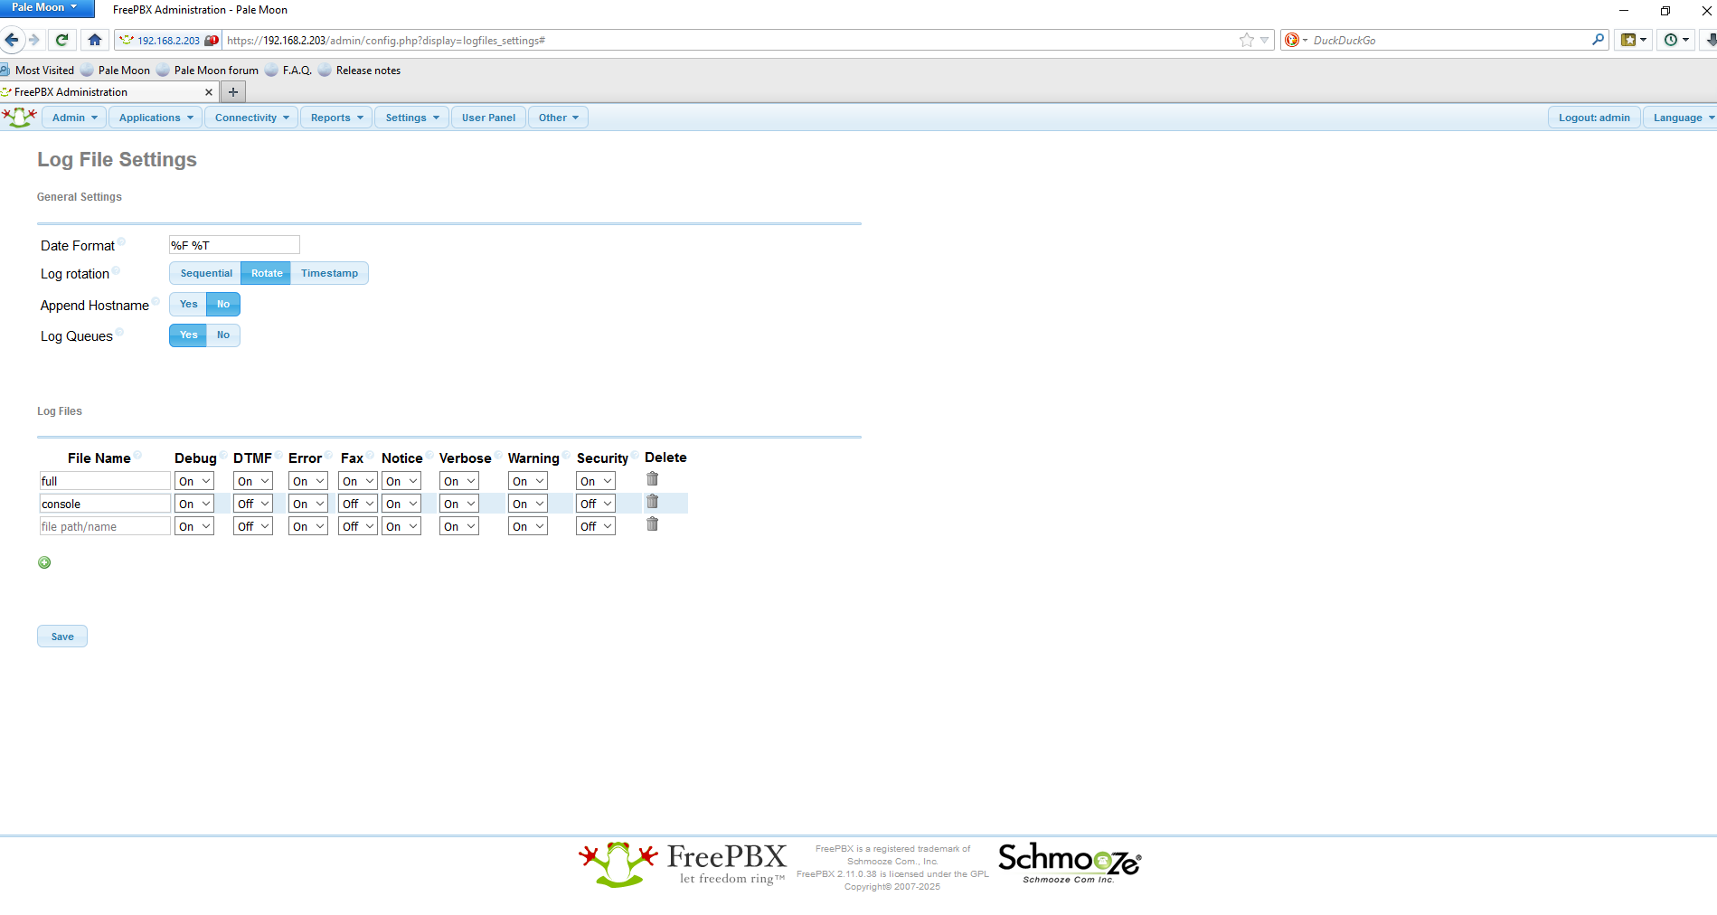
Task: Save the log file settings
Action: pos(62,637)
